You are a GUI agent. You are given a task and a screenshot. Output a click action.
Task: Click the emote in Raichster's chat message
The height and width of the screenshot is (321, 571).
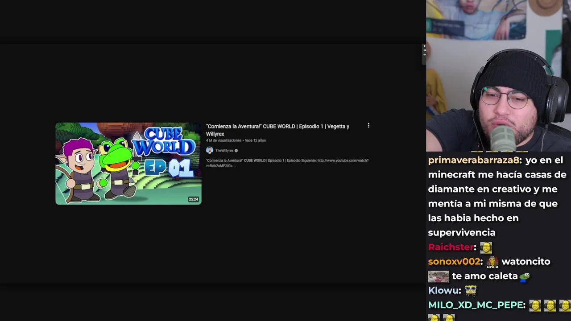(x=486, y=247)
